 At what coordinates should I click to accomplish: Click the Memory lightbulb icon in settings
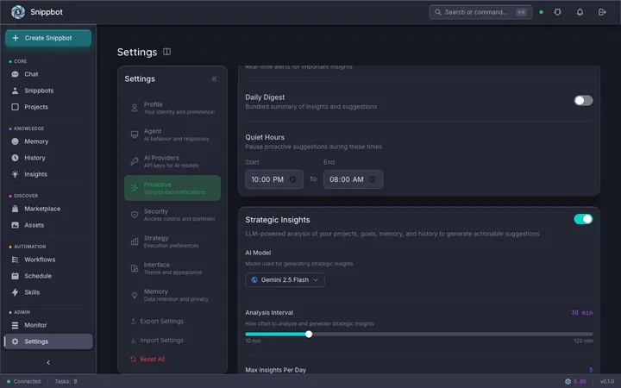[135, 295]
